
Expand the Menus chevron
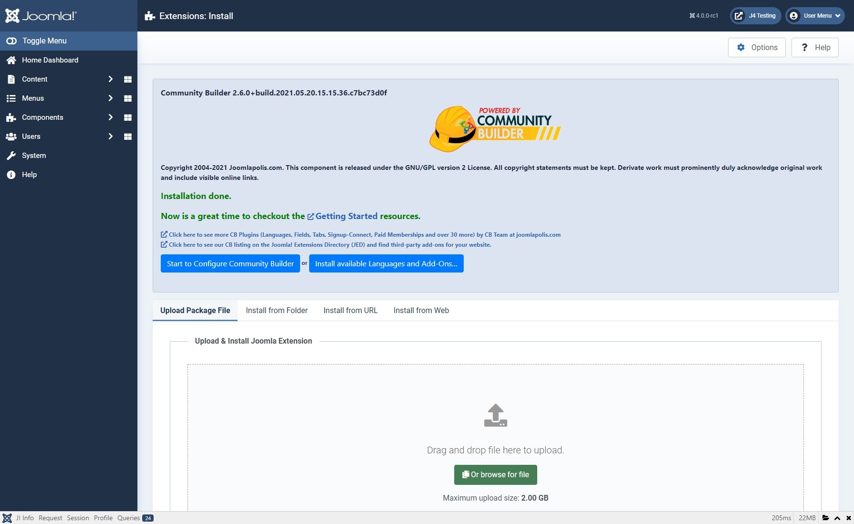pos(111,98)
